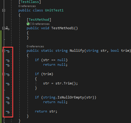Click the TestMethod attribute text

pyautogui.click(x=39, y=20)
